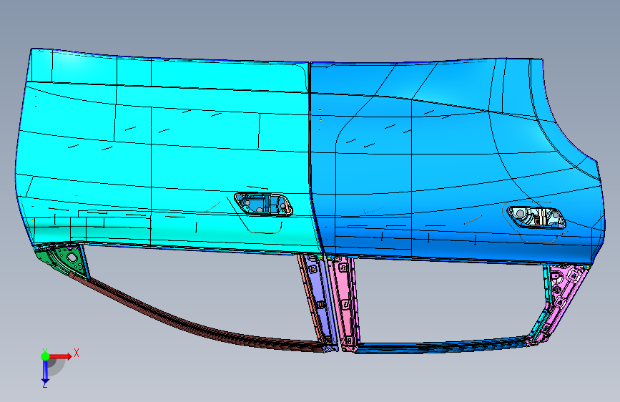This screenshot has height=402, width=620.
Task: Pick the rear door handle recess
Action: pyautogui.click(x=536, y=217)
